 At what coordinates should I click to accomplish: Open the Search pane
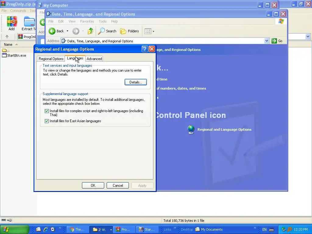tap(107, 31)
